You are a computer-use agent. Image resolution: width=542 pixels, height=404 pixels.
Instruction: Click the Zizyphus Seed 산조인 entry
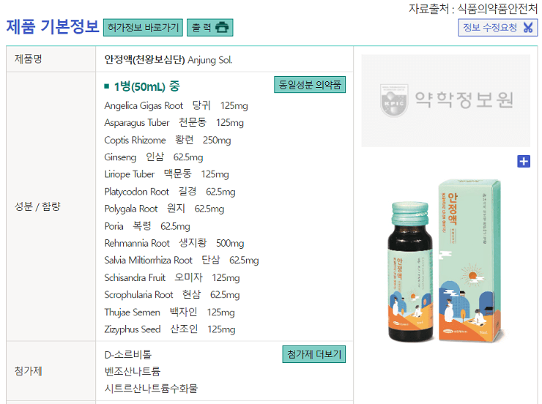170,329
